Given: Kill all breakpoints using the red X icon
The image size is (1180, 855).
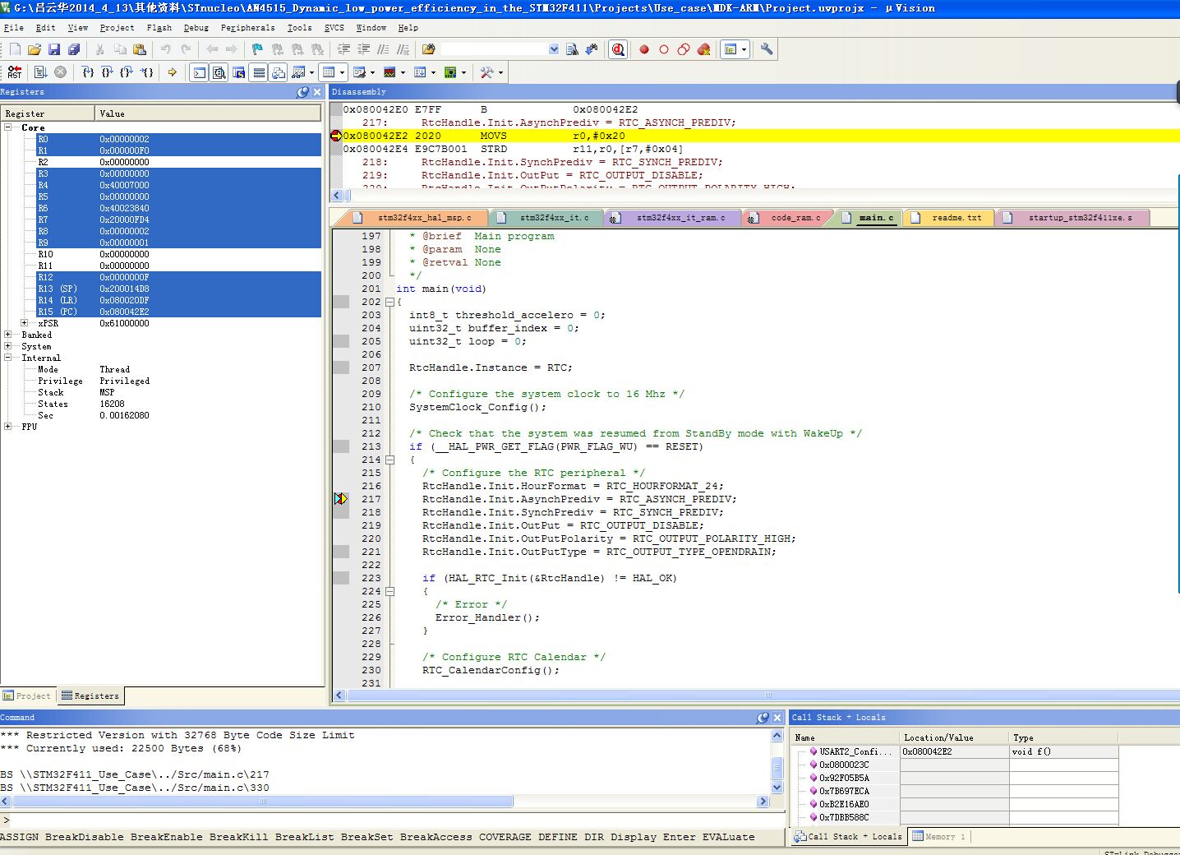Looking at the screenshot, I should (703, 49).
